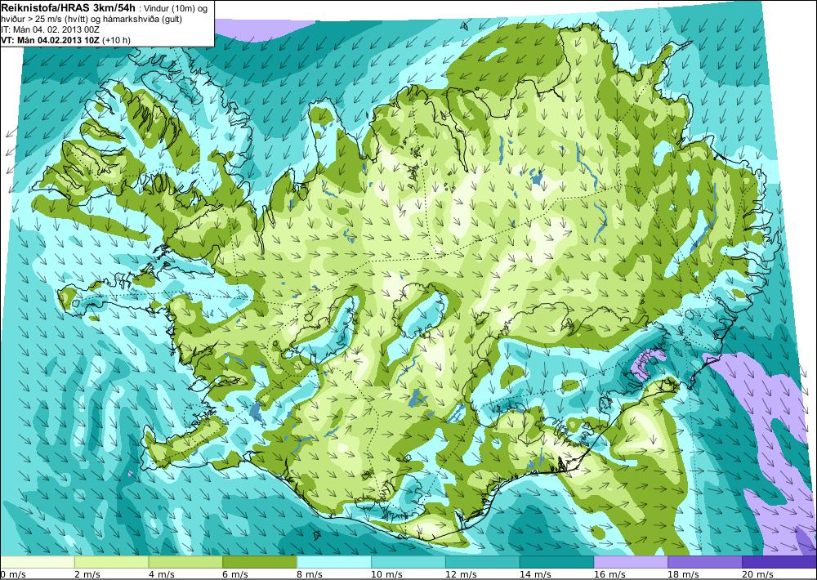
Task: Click the '(+10 h)' forecast offset text
Action: coord(116,40)
